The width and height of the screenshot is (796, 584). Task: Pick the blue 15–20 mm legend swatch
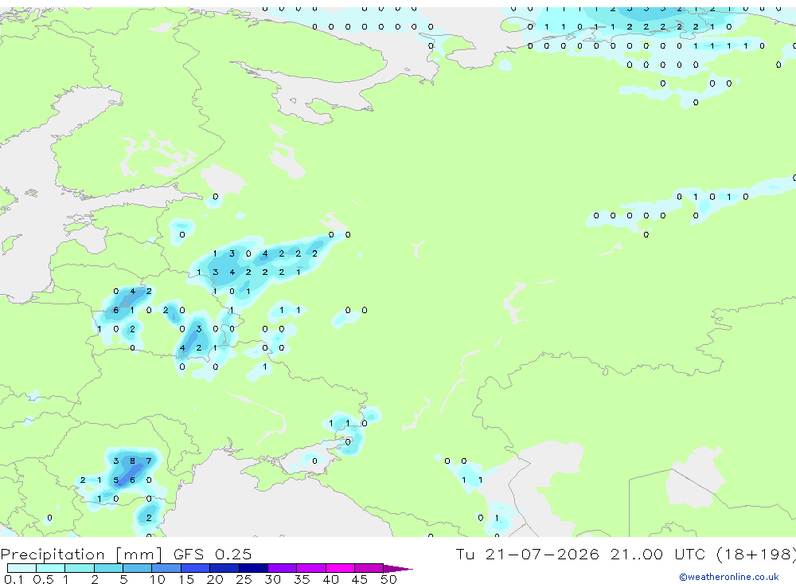pyautogui.click(x=196, y=568)
